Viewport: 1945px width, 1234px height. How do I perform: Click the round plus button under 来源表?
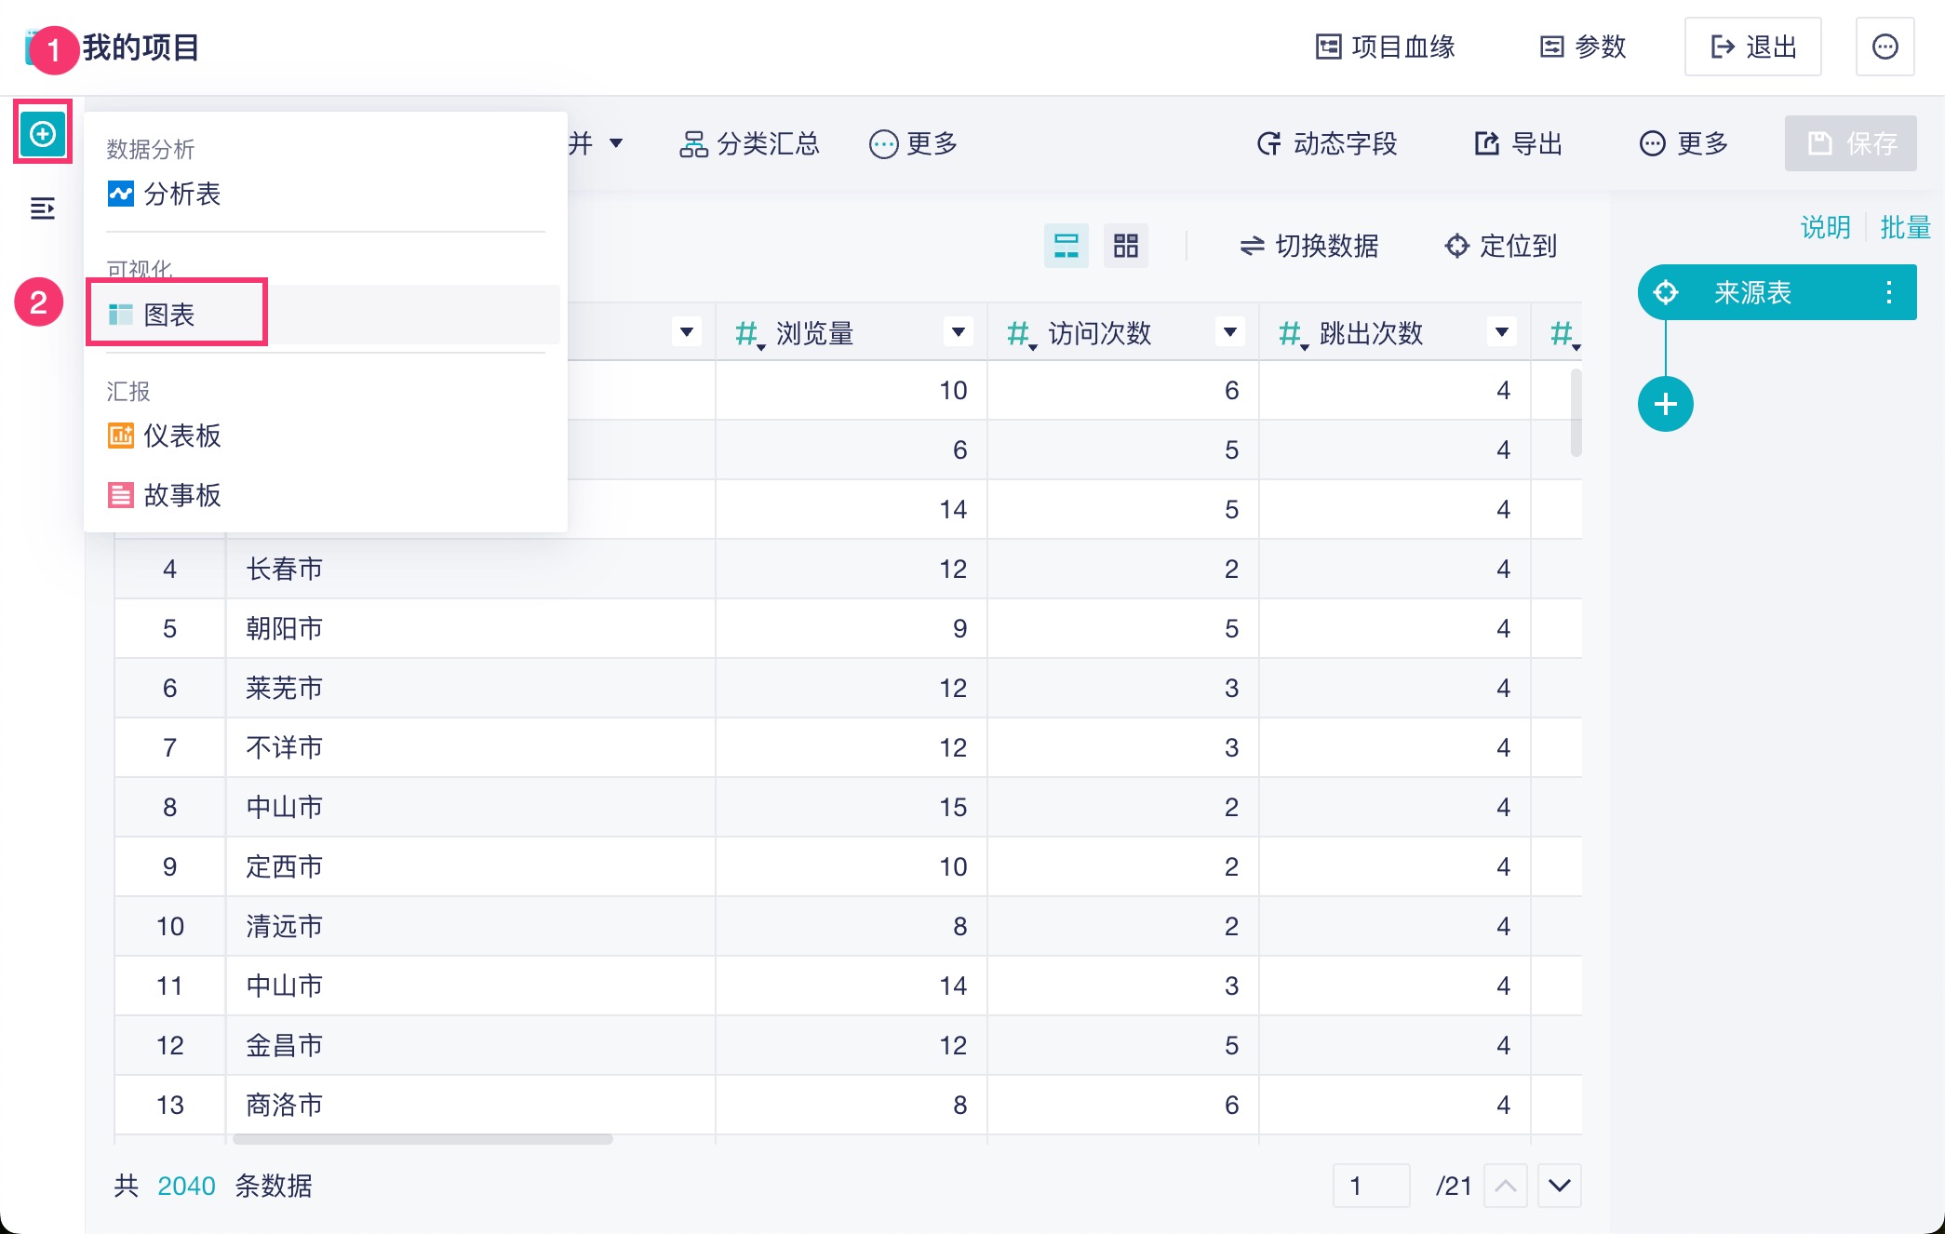click(x=1665, y=404)
